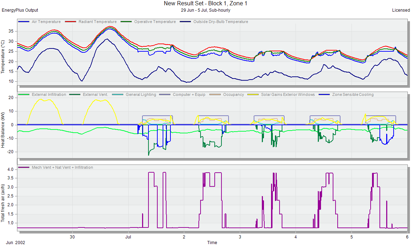The height and width of the screenshot is (248, 411).
Task: Click the green Operative Temperature legend swatch
Action: click(x=126, y=22)
